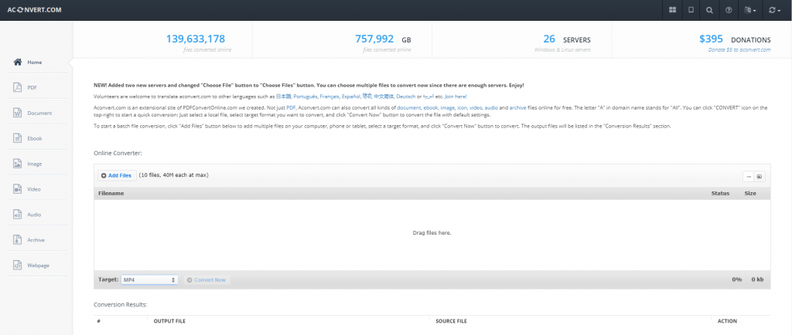
Task: Click the Join here! link
Action: [x=456, y=96]
